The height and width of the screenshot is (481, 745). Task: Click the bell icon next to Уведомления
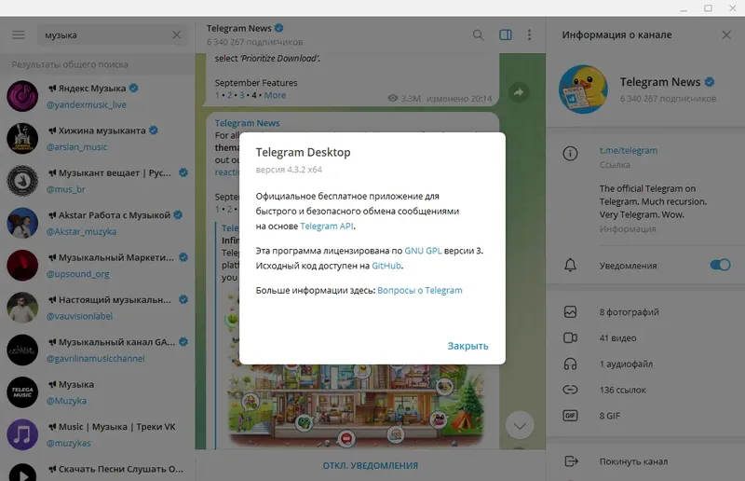tap(570, 265)
